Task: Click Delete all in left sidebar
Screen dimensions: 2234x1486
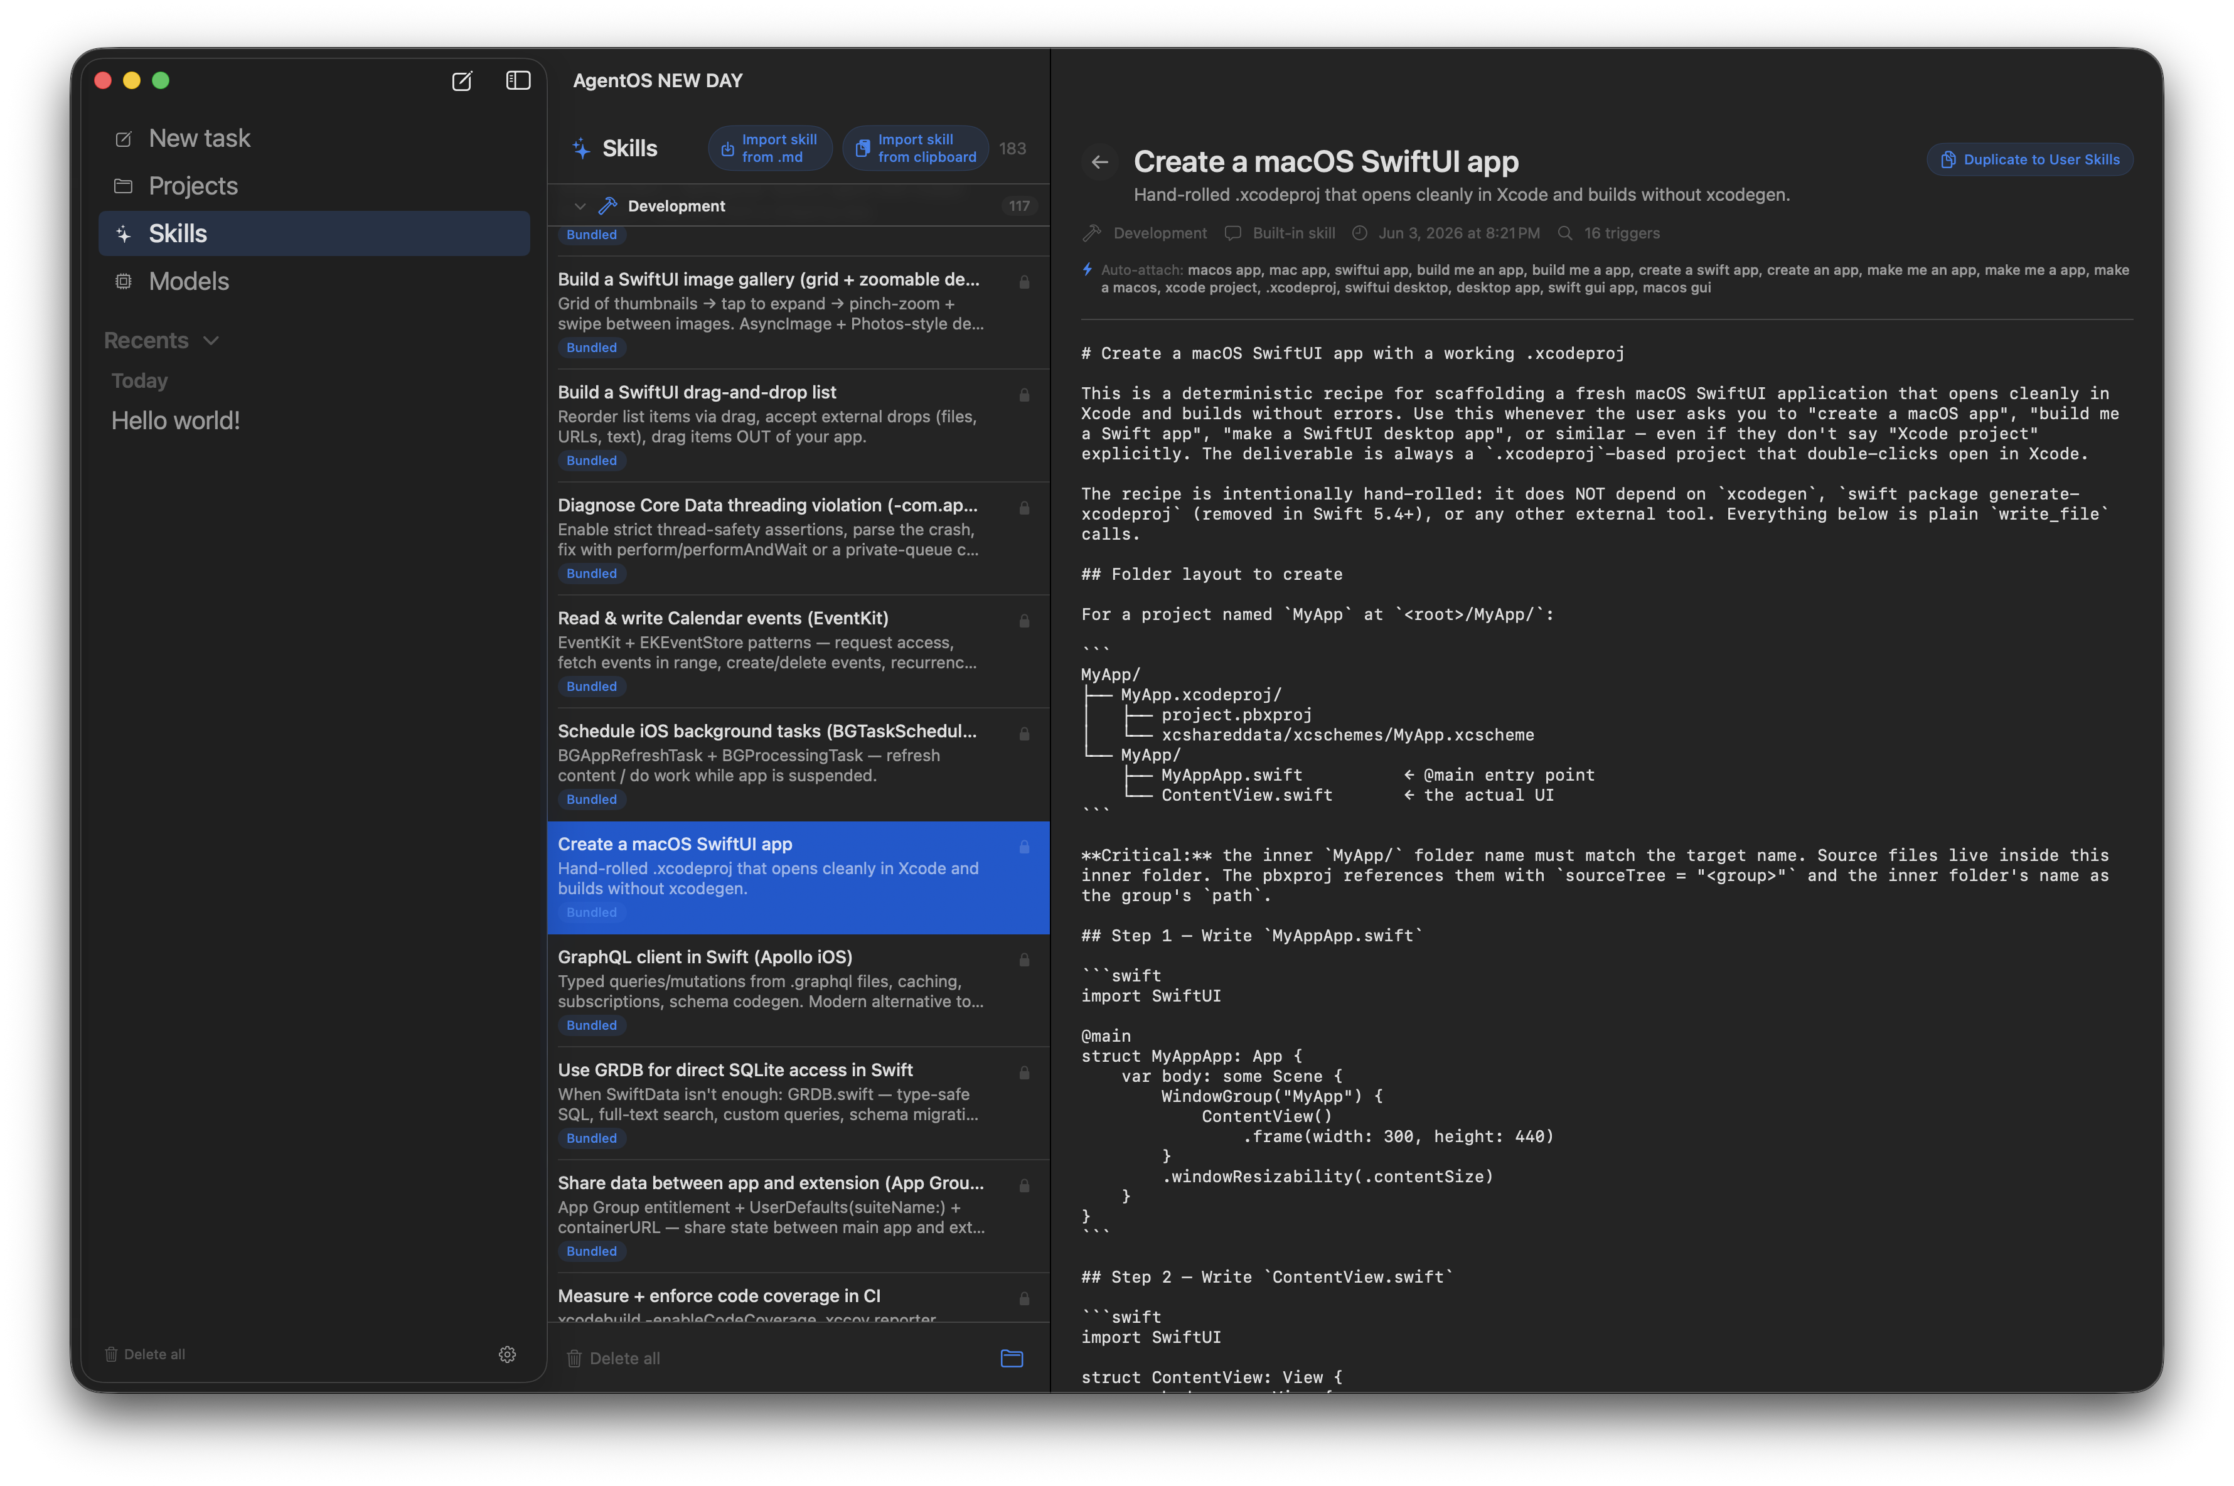Action: (144, 1354)
